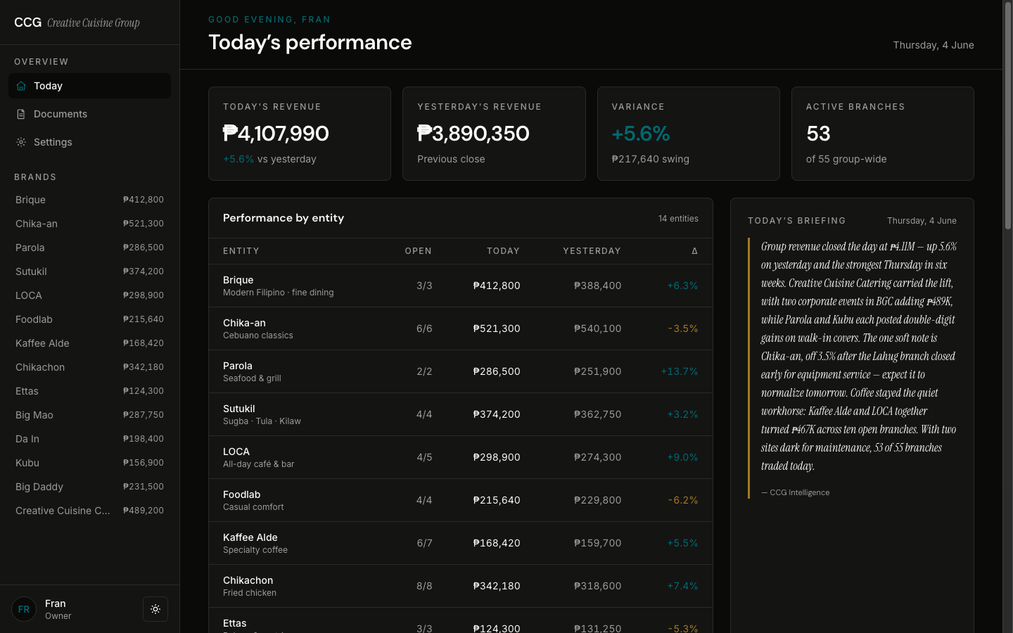The width and height of the screenshot is (1013, 633).
Task: Click the CCG Intelligence attribution
Action: pos(796,492)
